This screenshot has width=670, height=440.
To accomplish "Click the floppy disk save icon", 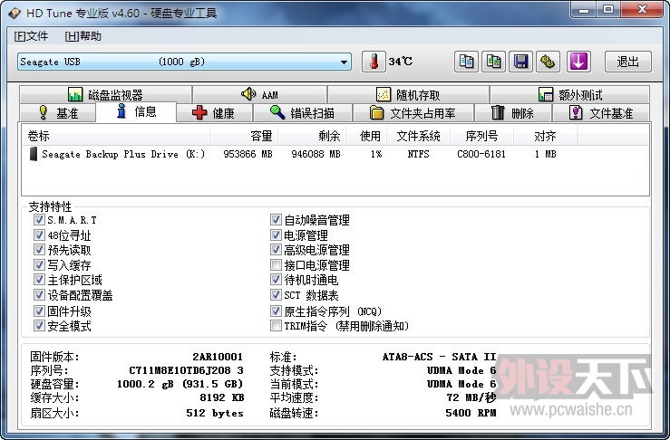I will click(x=521, y=62).
